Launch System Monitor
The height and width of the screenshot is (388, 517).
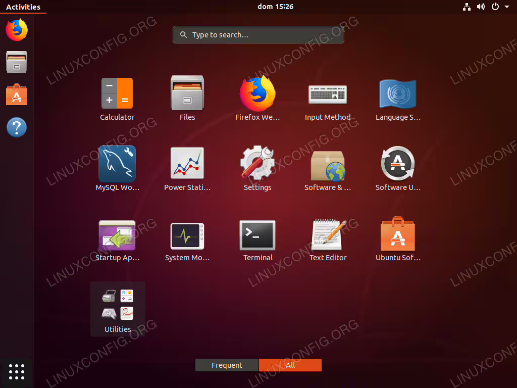pyautogui.click(x=187, y=236)
